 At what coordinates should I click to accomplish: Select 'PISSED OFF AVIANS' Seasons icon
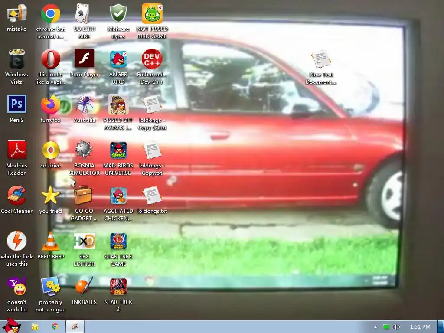pyautogui.click(x=118, y=104)
